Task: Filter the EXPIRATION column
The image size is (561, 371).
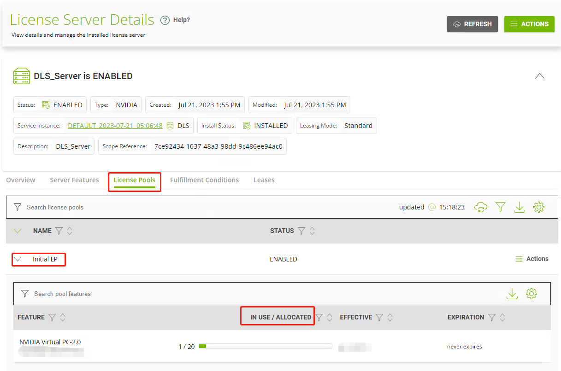Action: 492,318
